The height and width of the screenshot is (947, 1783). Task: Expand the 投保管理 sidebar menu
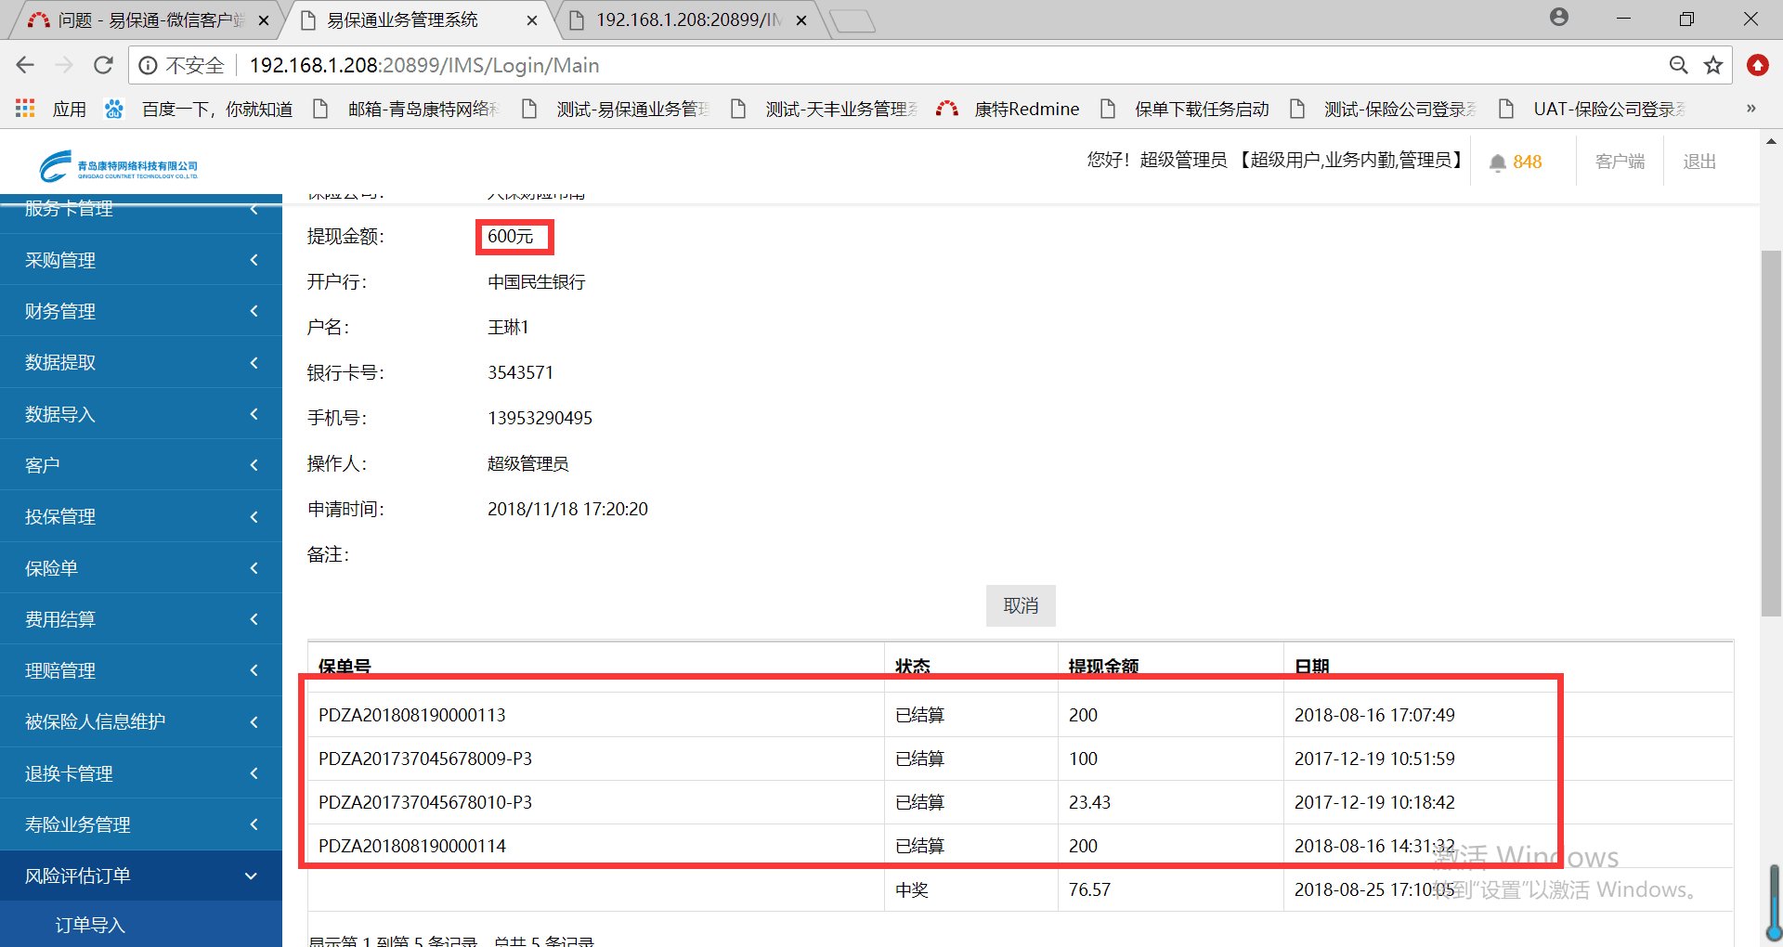tap(141, 516)
